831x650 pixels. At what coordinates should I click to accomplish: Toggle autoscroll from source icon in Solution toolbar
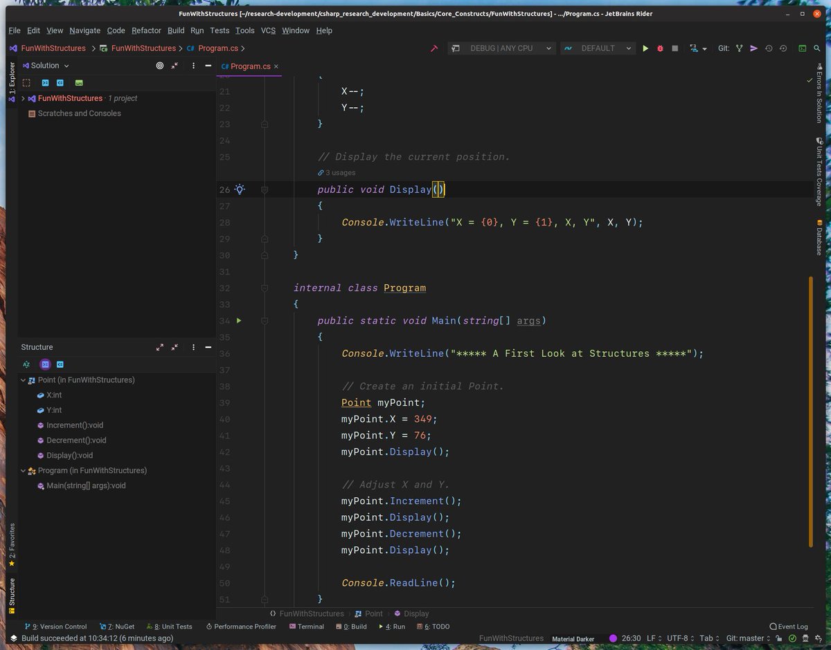[60, 83]
